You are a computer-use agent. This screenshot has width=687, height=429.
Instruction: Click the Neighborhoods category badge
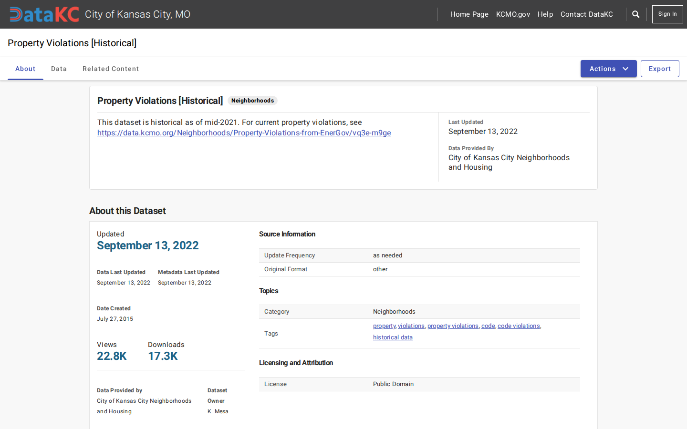point(252,101)
